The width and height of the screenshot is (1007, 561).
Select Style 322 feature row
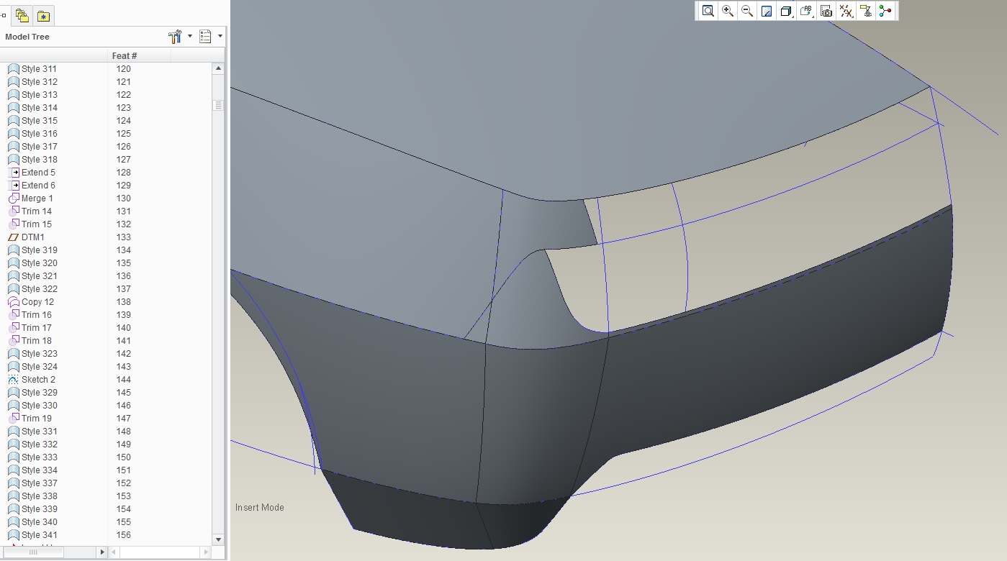pyautogui.click(x=39, y=289)
